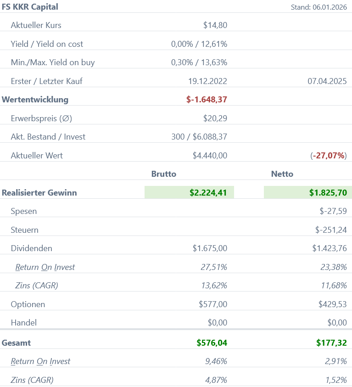Click the green Netto cell $1.825,70
Screen dimensions: 352x387
point(327,193)
